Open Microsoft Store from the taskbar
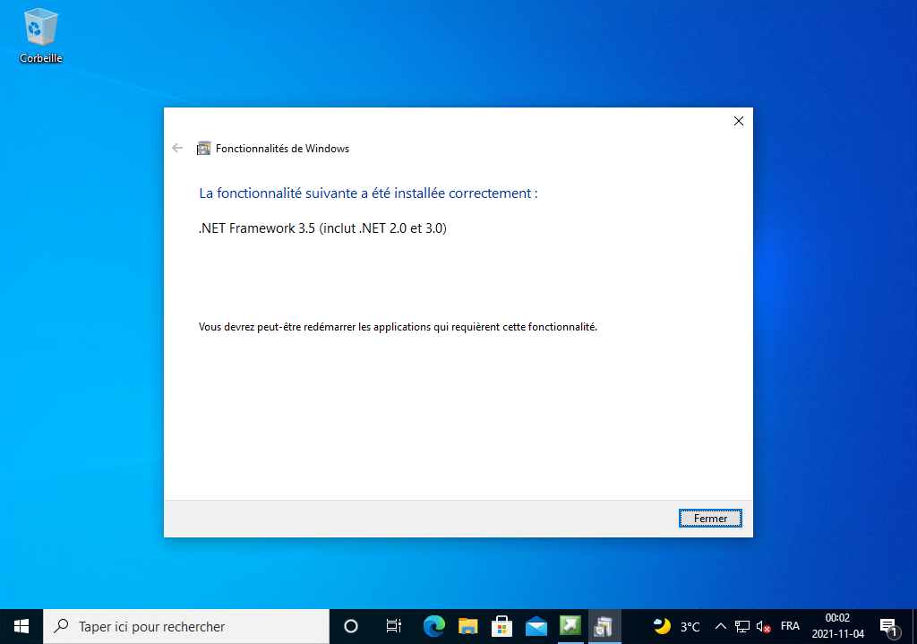Image resolution: width=917 pixels, height=644 pixels. (x=502, y=626)
